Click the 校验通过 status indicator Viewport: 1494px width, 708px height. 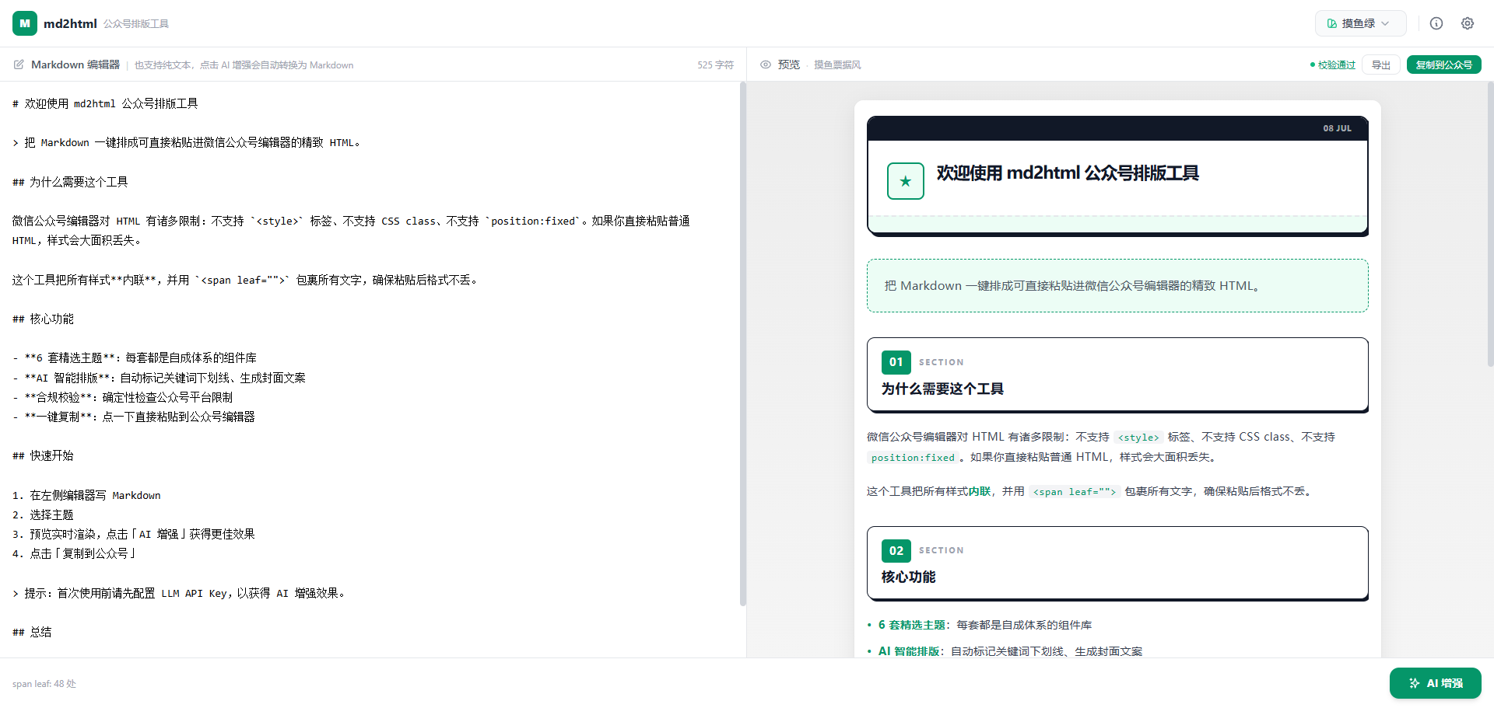pyautogui.click(x=1333, y=65)
